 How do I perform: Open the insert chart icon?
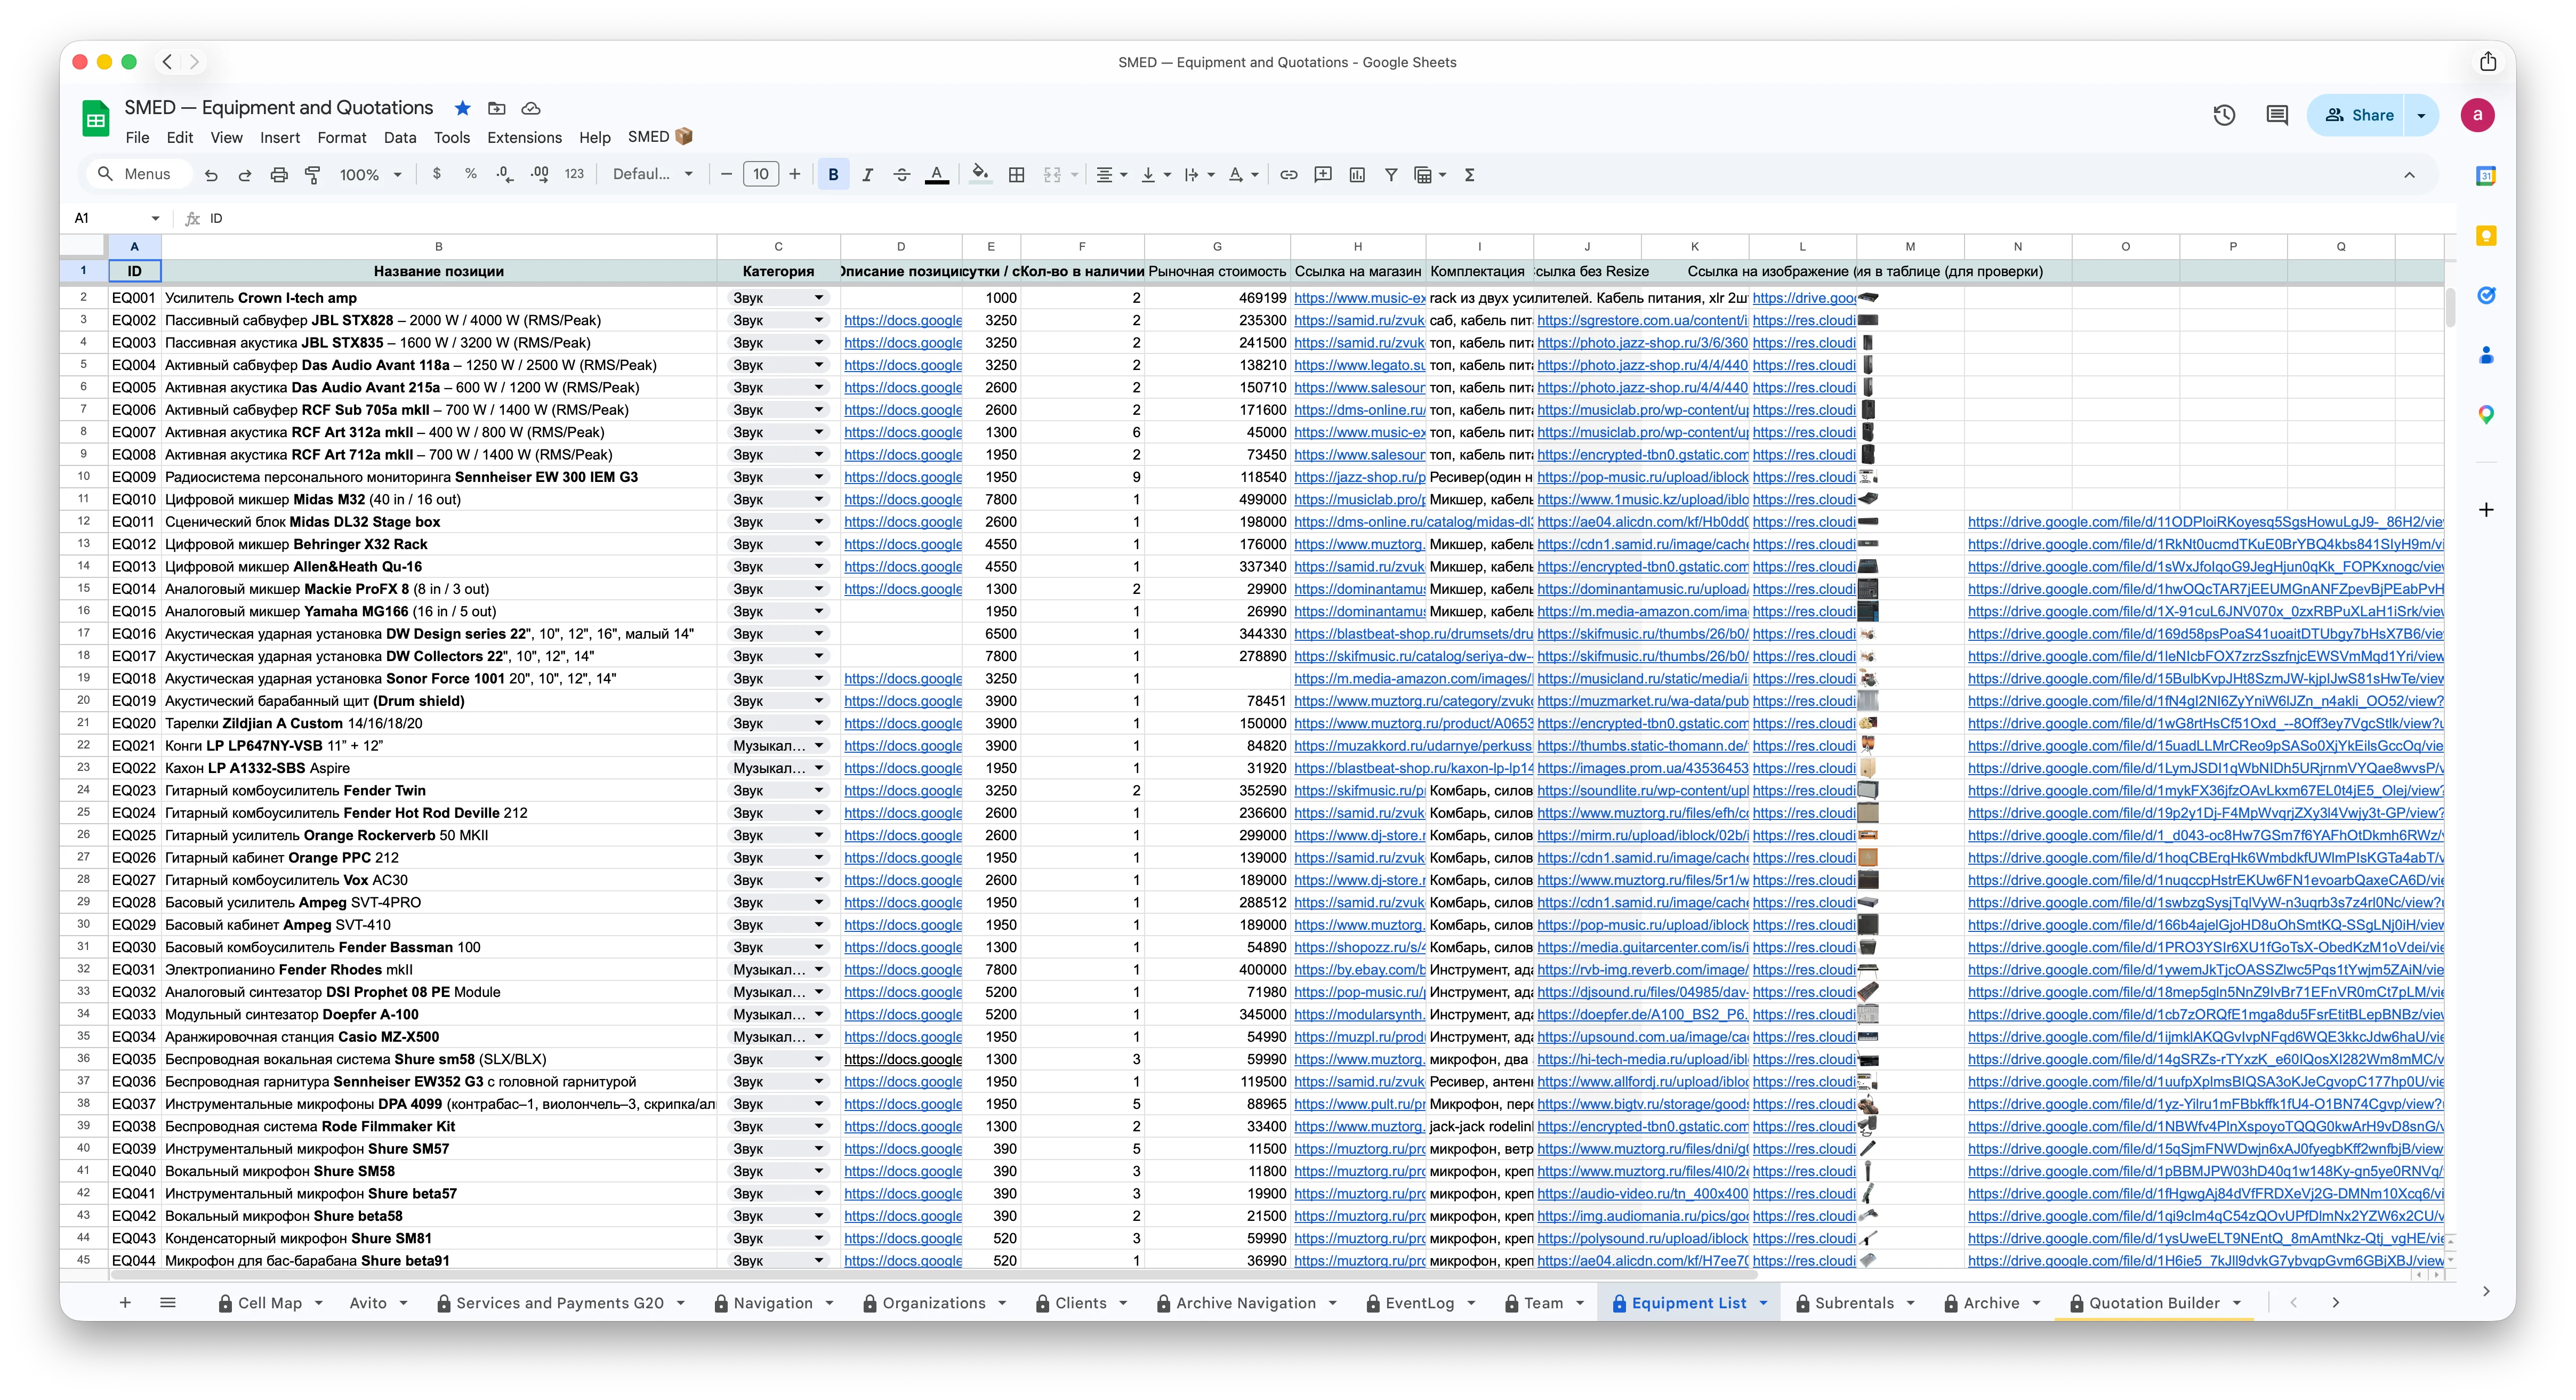[1357, 175]
